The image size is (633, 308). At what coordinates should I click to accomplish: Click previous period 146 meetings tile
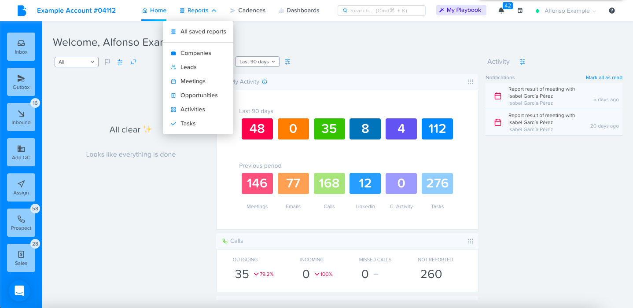click(257, 183)
